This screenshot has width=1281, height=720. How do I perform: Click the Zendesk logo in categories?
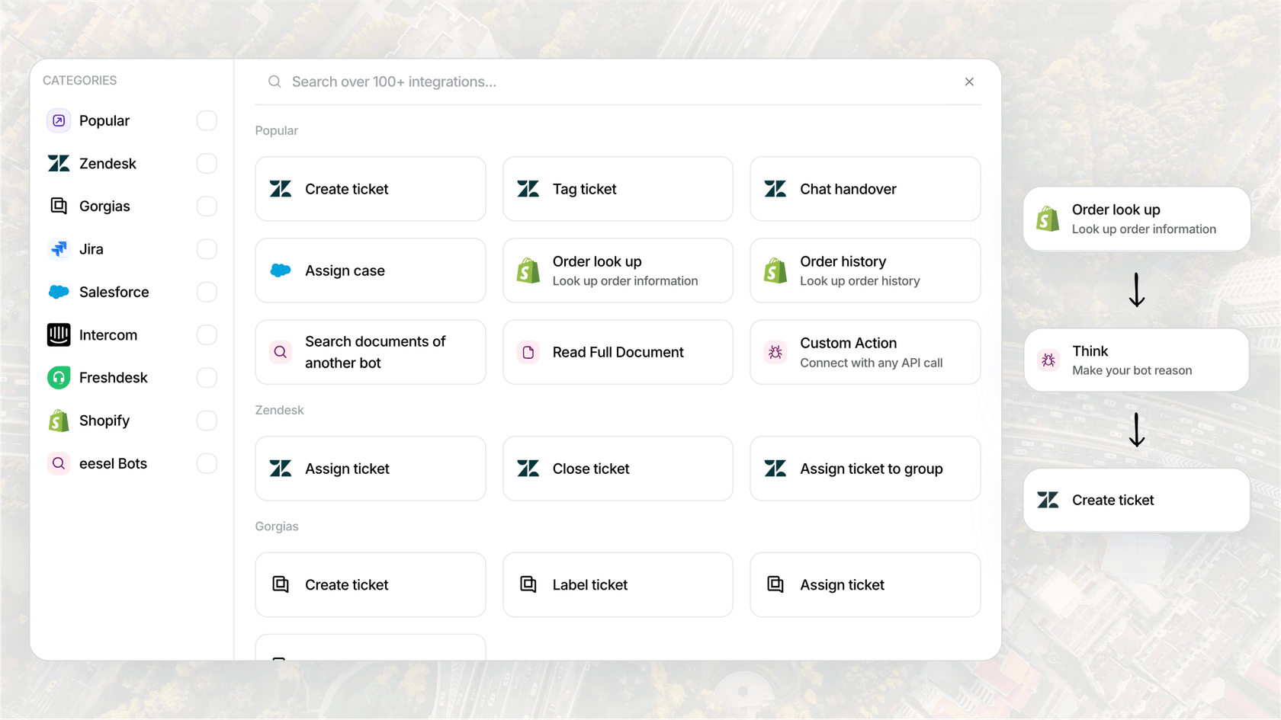[x=59, y=164]
